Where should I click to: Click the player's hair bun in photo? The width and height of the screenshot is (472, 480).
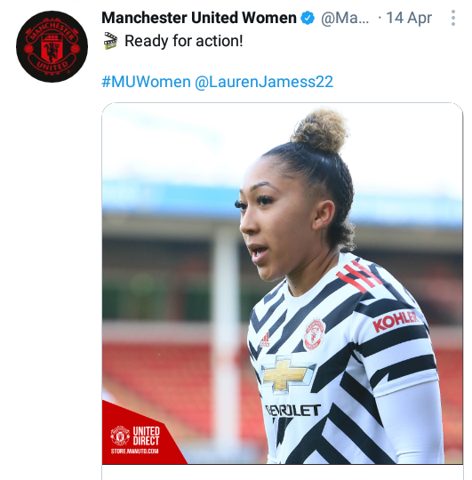coord(319,131)
